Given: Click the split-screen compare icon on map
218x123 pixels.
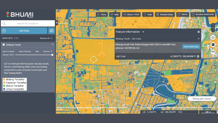Looking at the screenshot, I should 213,45.
